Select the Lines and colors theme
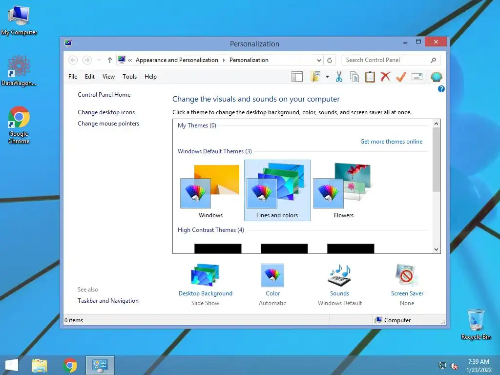This screenshot has height=375, width=500. 277,190
